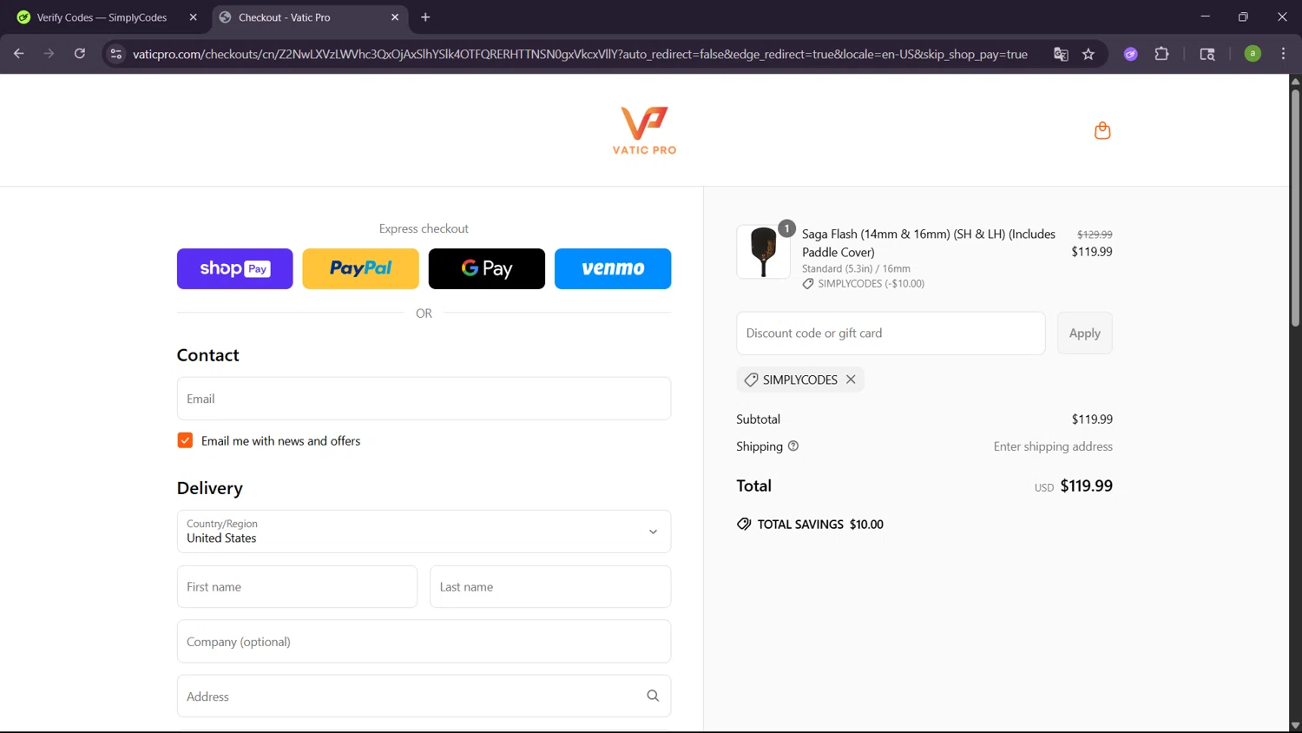Open a new browser tab
1302x733 pixels.
[425, 17]
